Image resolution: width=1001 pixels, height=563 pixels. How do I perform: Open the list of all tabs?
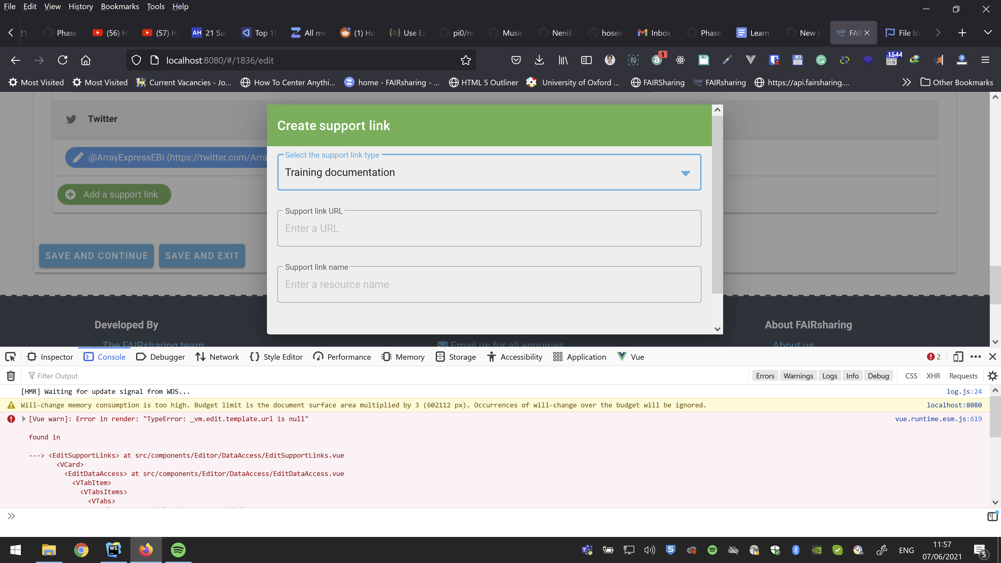988,33
